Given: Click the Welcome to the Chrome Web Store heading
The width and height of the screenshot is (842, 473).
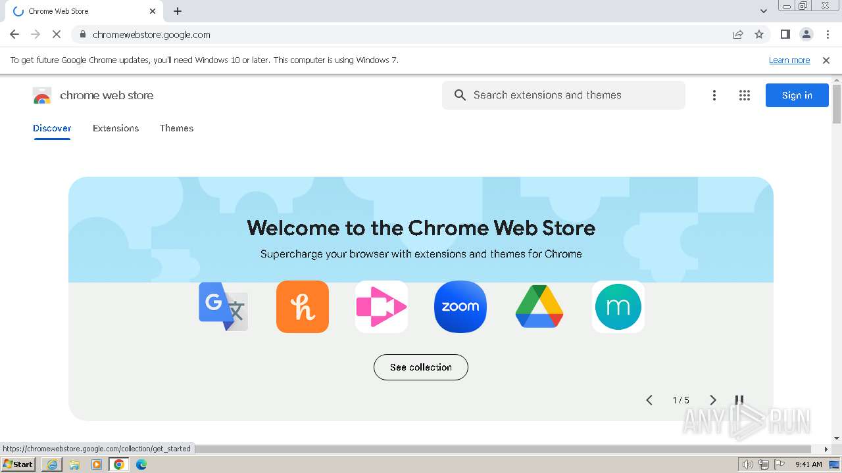Looking at the screenshot, I should click(421, 228).
